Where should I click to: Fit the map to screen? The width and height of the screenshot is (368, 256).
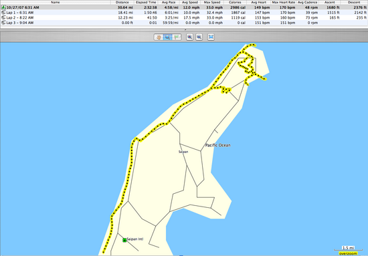click(x=211, y=37)
